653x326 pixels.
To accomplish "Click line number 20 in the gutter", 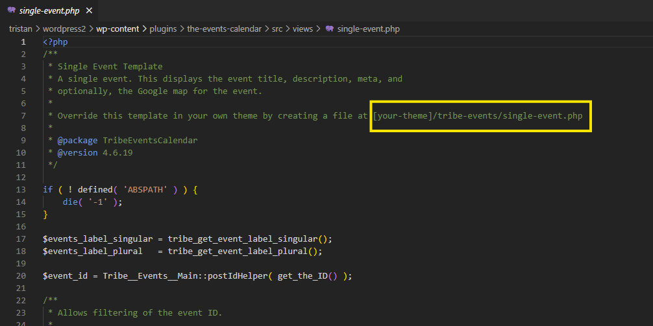I will click(x=21, y=275).
